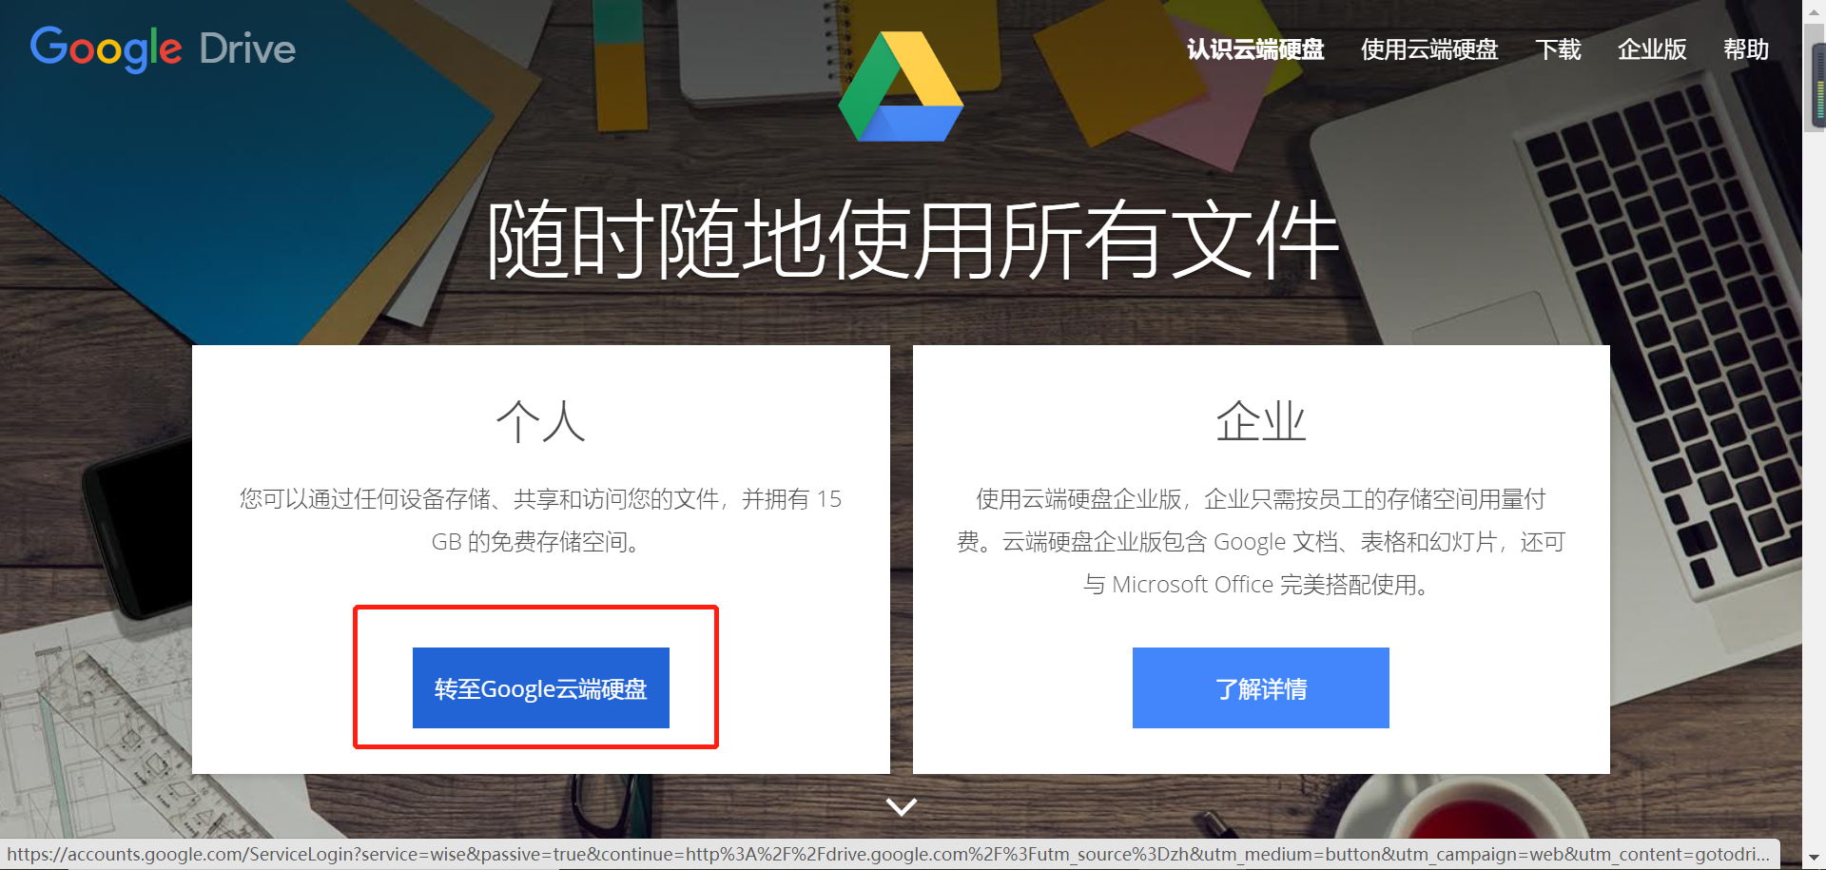
Task: Click the 个人 storage description text
Action: coord(540,520)
